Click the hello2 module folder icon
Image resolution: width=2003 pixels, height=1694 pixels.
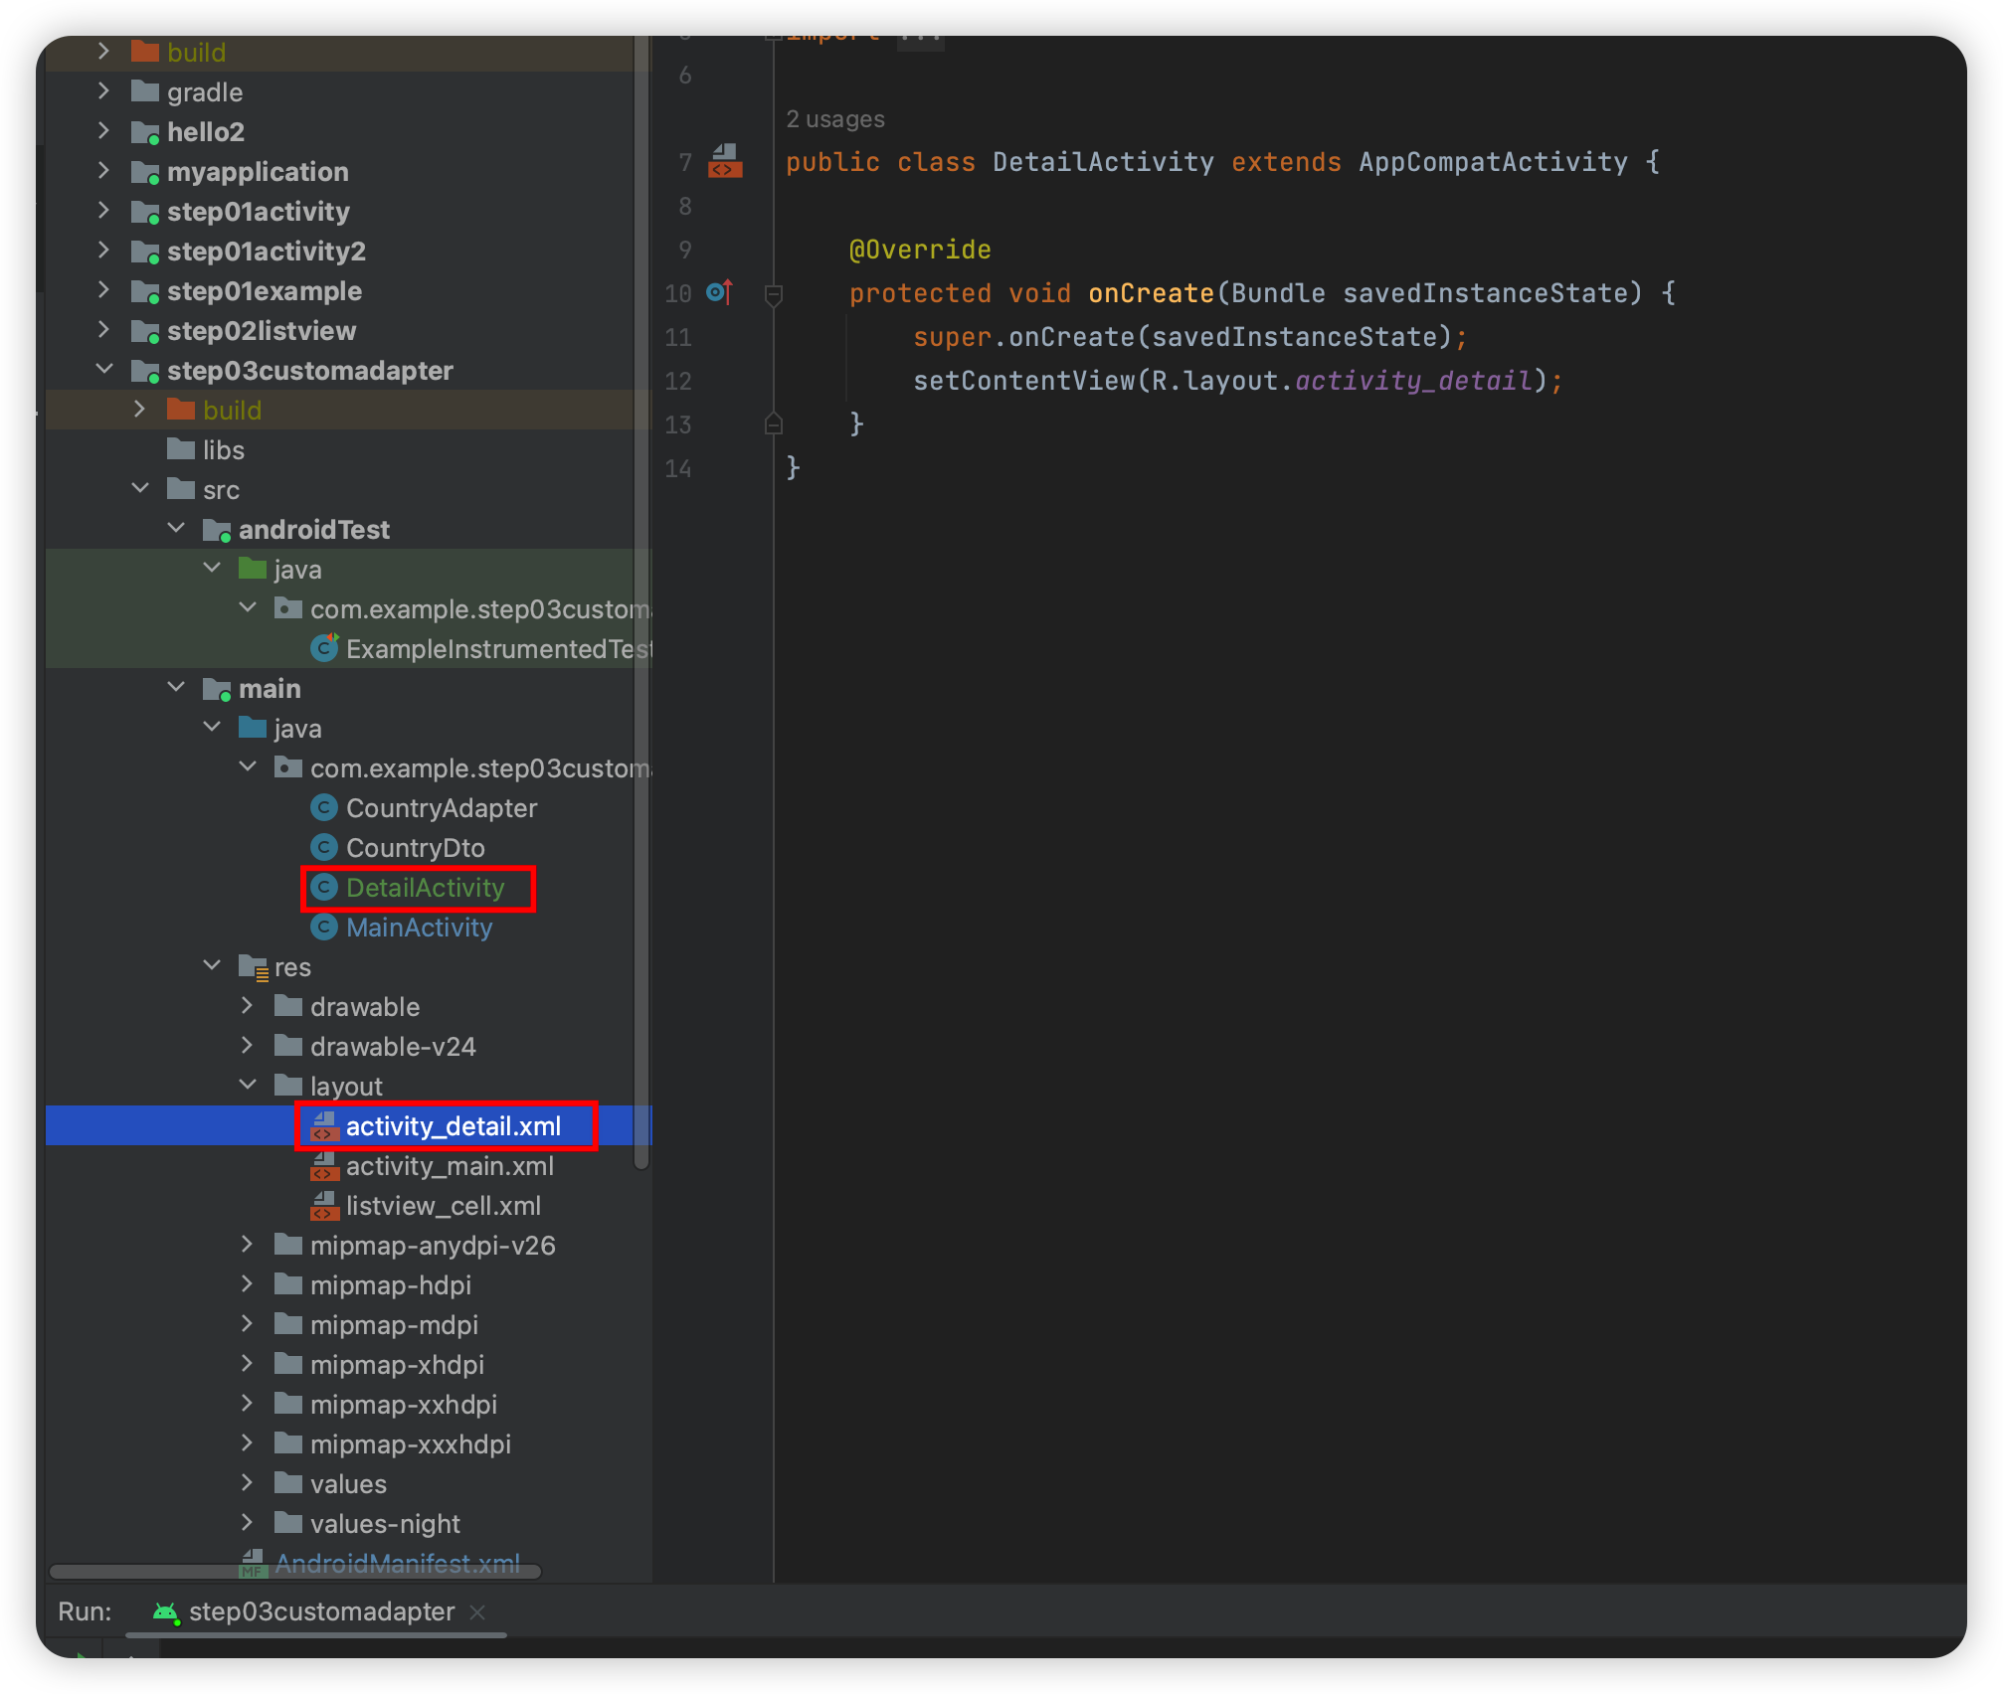[x=145, y=131]
